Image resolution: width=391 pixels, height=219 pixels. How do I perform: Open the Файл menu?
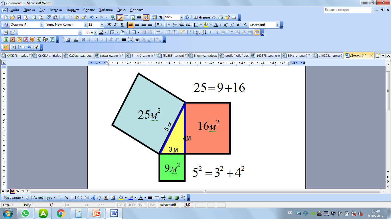[x=15, y=10]
